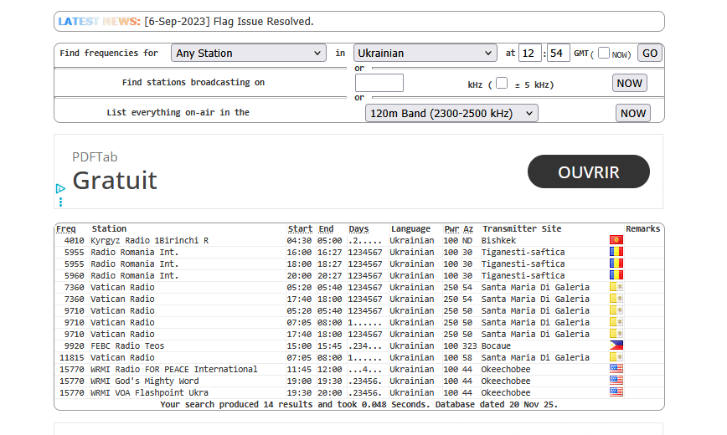727x435 pixels.
Task: Click the US flag for WRMI Radio FOR PEACE
Action: click(616, 369)
